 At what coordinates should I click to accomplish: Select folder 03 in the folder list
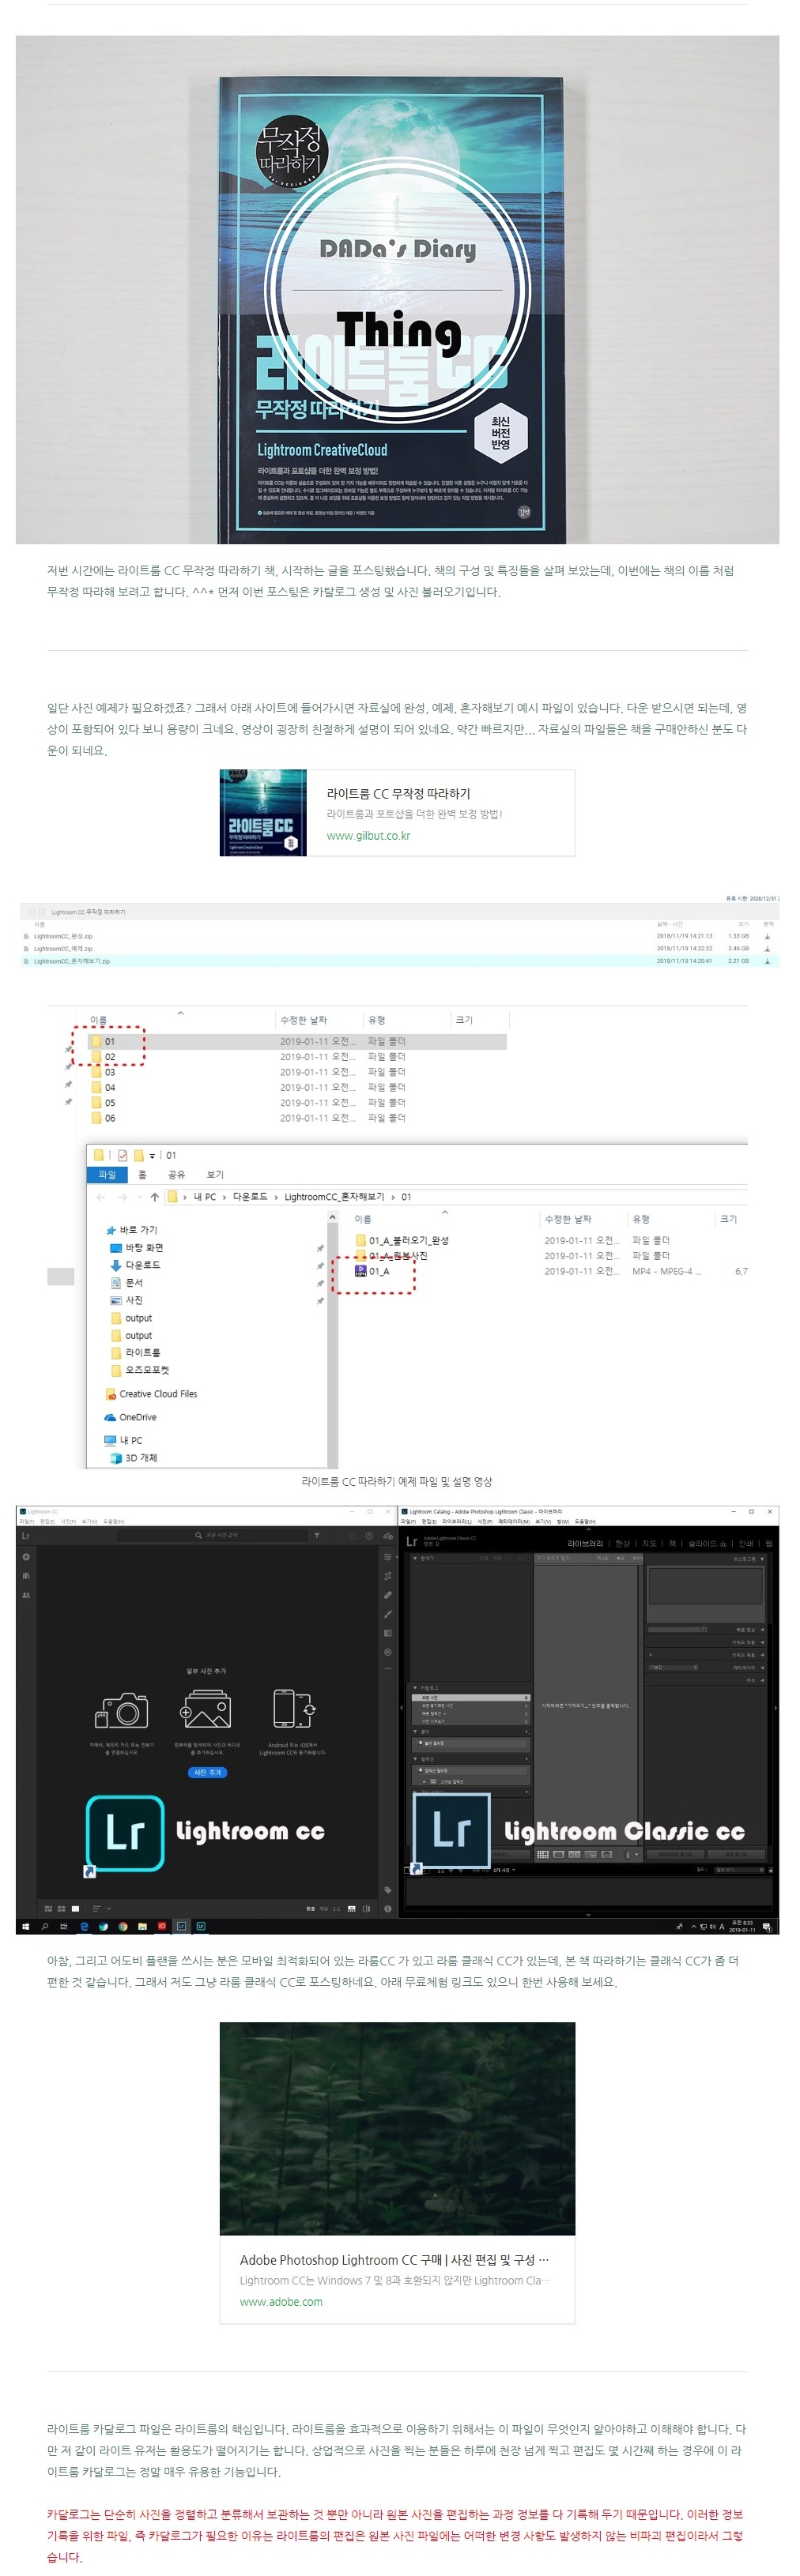[110, 1072]
